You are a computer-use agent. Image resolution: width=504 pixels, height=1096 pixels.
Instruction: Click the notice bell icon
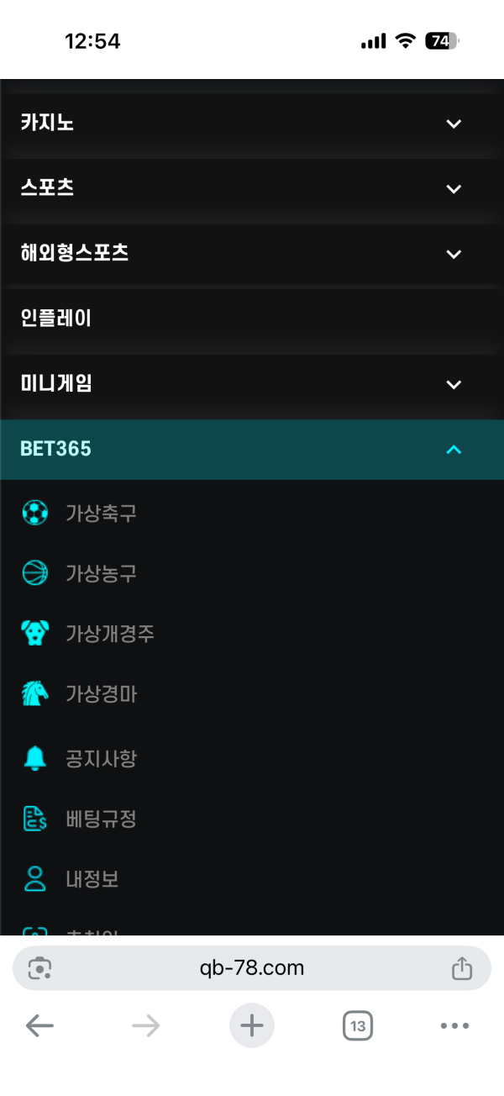pyautogui.click(x=34, y=759)
